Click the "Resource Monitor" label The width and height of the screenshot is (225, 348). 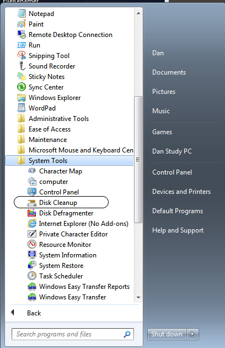coord(65,245)
